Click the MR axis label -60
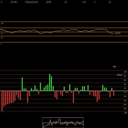Viewport: 128px width, 128px height. tap(125, 105)
